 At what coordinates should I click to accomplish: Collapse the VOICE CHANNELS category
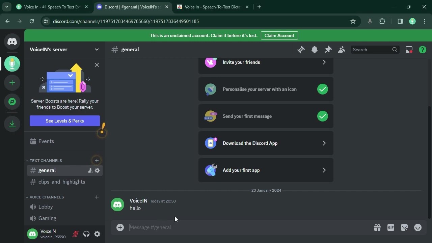(45, 197)
